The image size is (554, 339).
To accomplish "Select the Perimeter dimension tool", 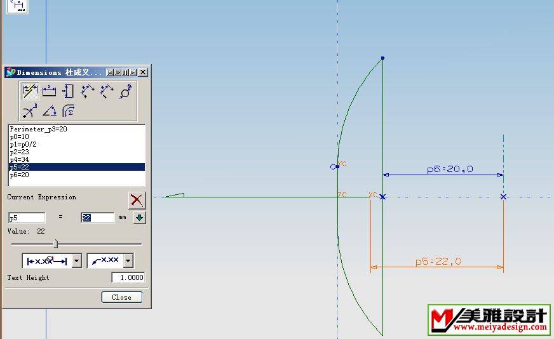I will tap(68, 111).
